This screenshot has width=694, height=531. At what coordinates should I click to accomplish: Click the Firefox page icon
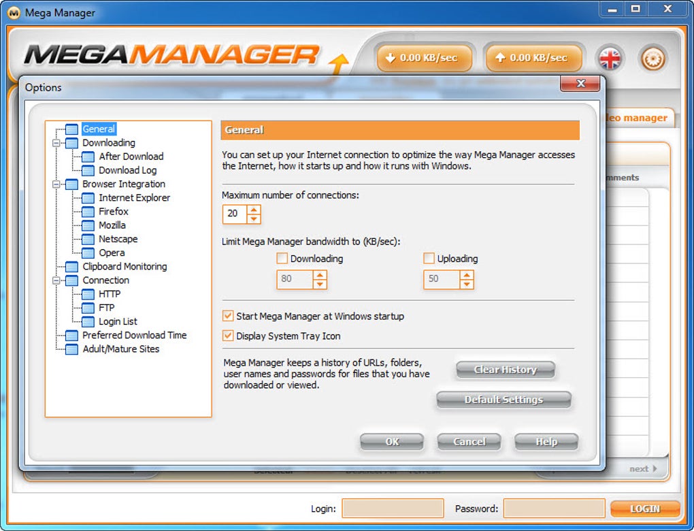pyautogui.click(x=88, y=212)
